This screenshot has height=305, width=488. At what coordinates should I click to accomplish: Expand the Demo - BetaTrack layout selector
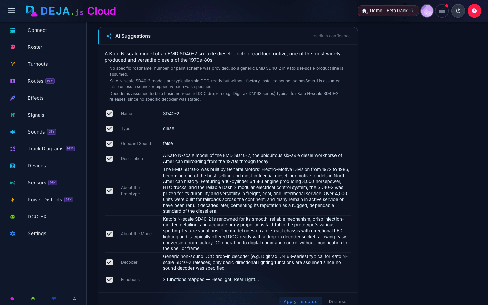tap(388, 11)
